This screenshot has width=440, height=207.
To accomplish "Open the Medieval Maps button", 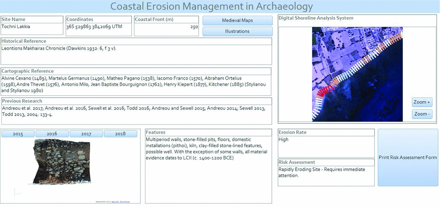I will 237,20.
